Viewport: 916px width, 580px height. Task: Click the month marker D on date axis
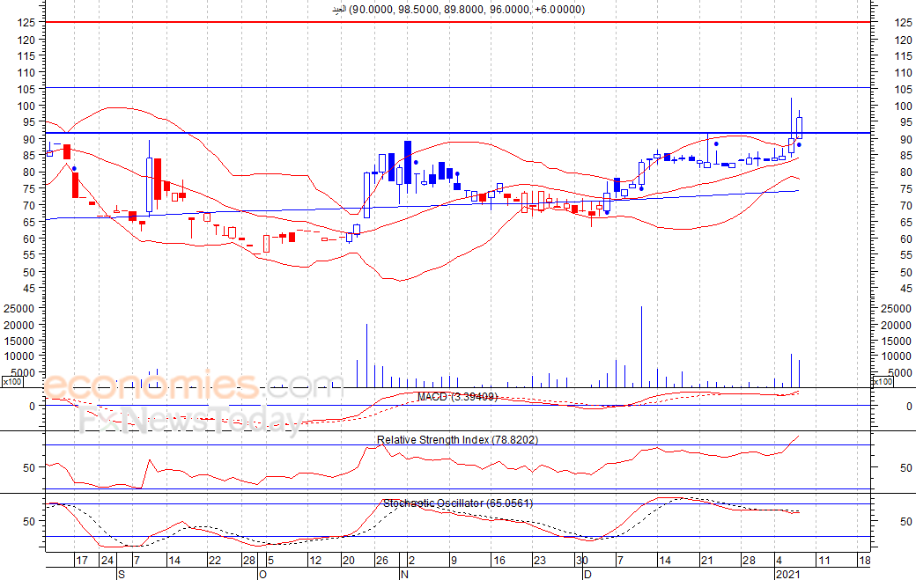[x=587, y=574]
